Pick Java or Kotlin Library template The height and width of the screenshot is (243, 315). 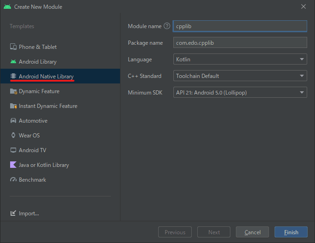[x=60, y=165]
